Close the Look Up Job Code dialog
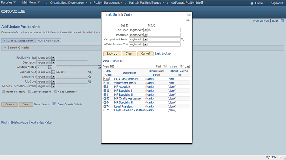 point(189,15)
